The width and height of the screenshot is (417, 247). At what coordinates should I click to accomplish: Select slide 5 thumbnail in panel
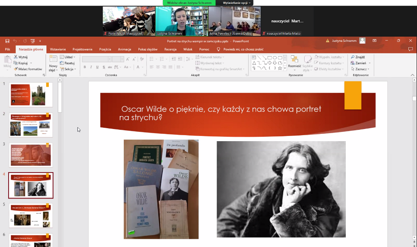[31, 216]
